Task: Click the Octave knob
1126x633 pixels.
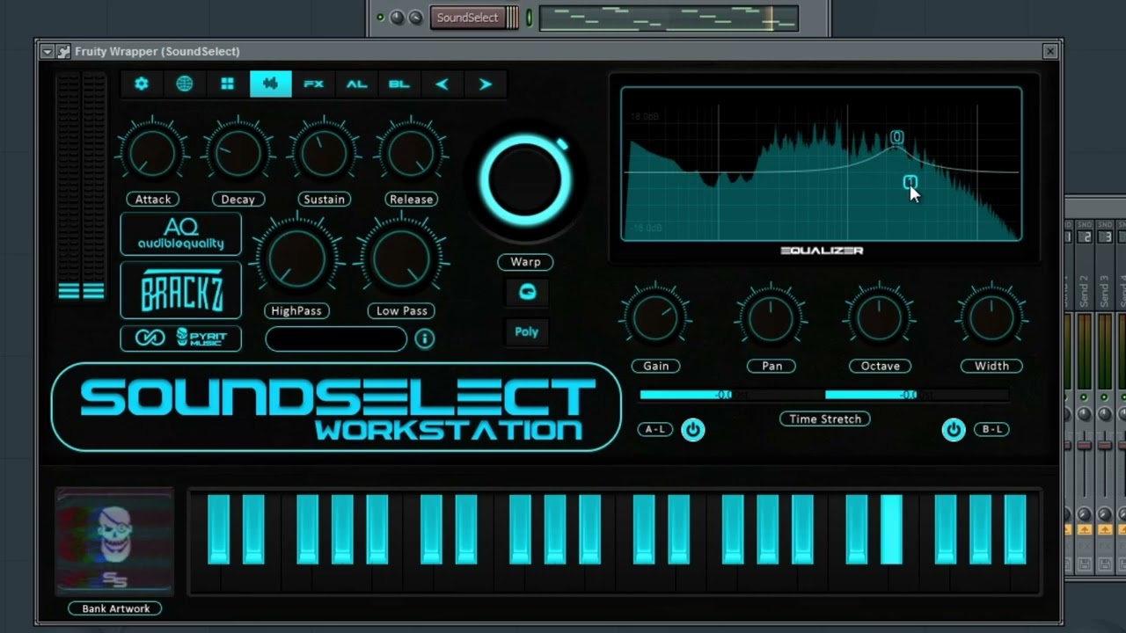Action: pos(880,317)
